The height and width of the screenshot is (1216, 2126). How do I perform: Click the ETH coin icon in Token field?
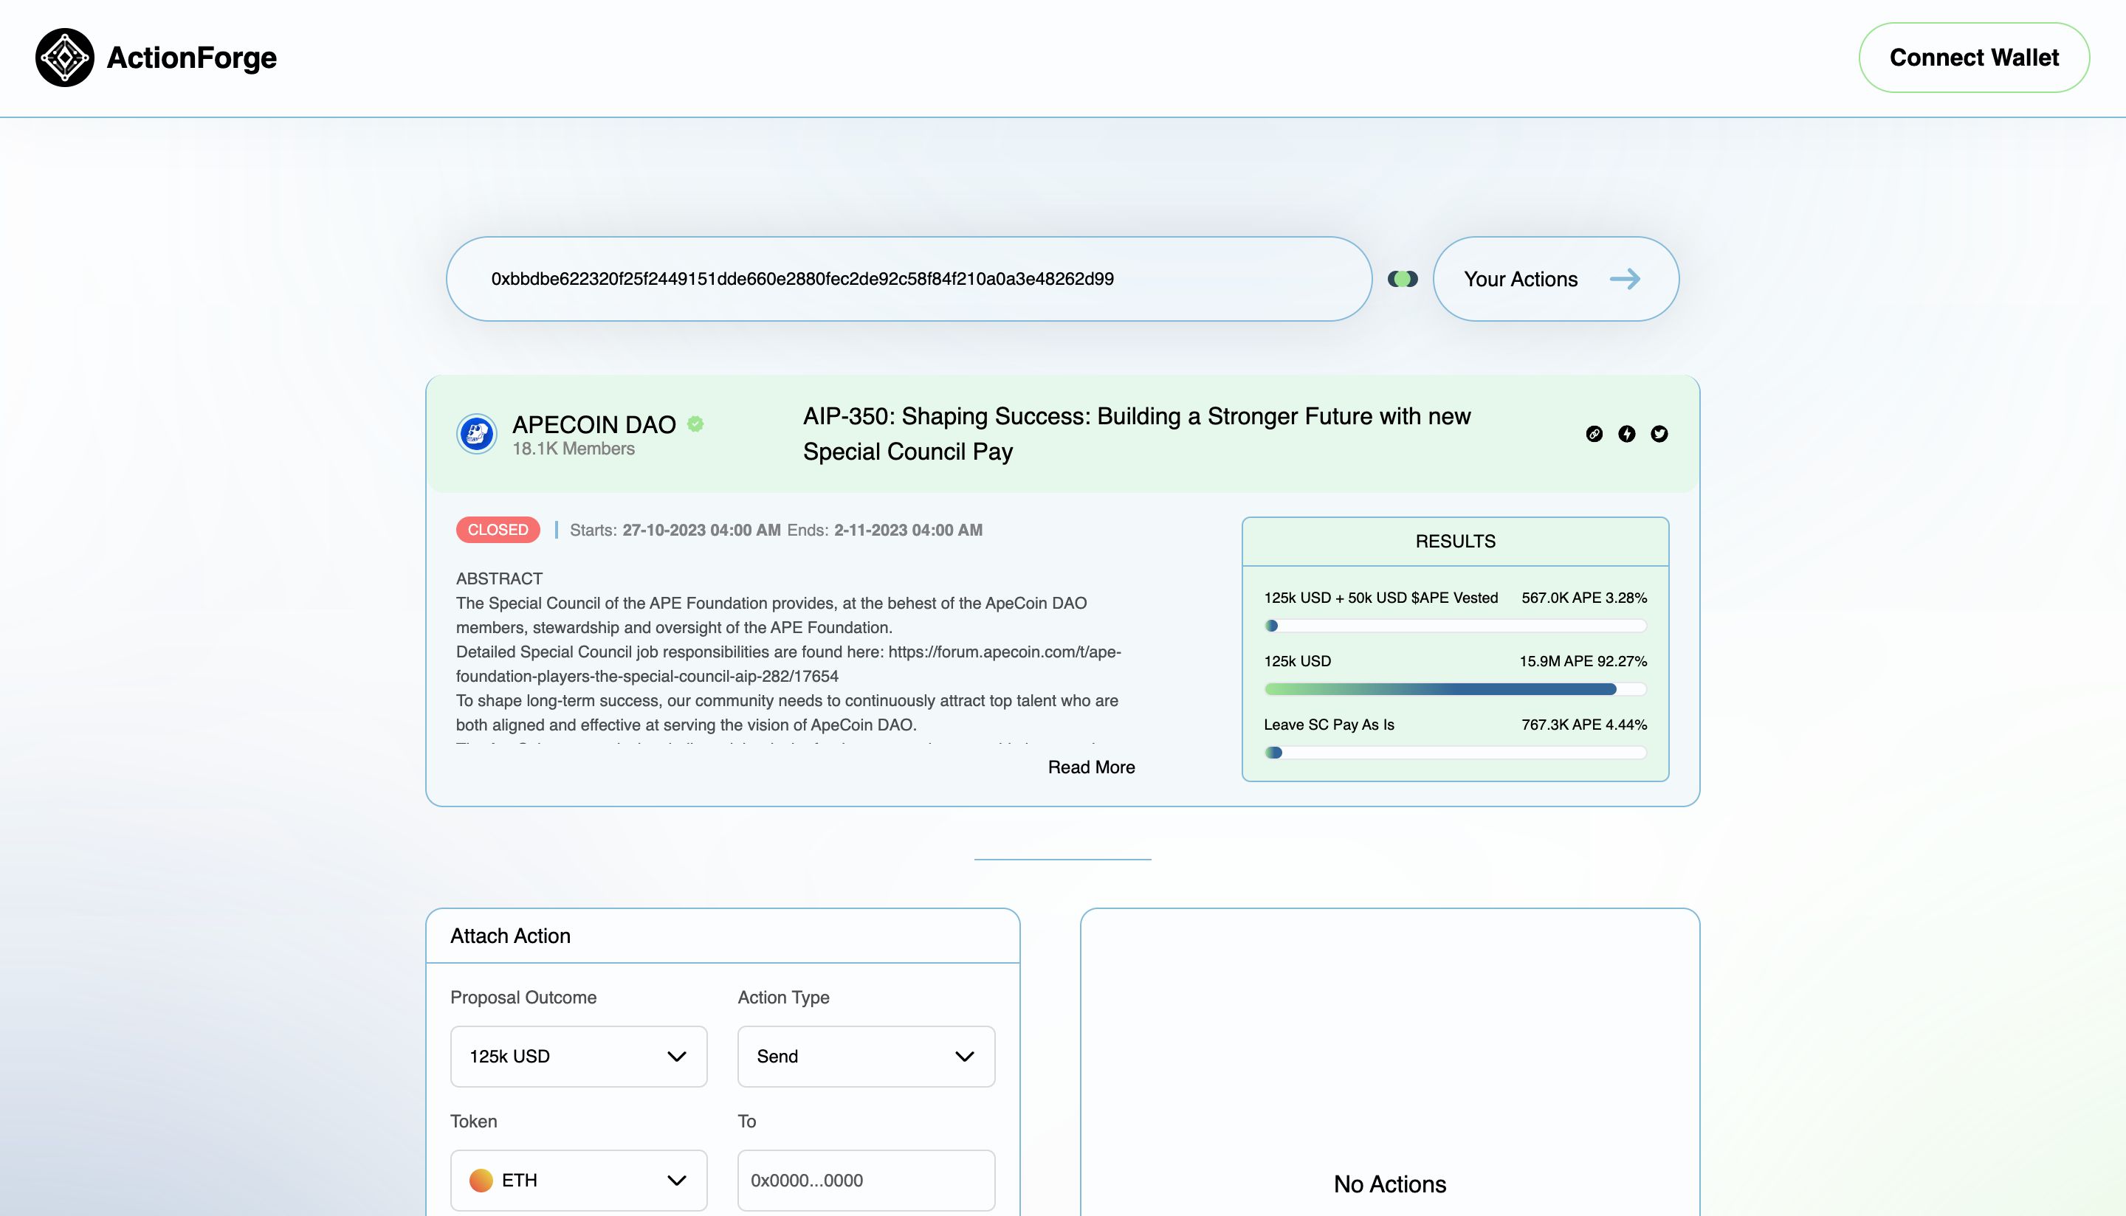click(x=481, y=1180)
